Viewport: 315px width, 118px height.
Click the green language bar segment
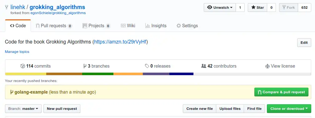coord(98,74)
